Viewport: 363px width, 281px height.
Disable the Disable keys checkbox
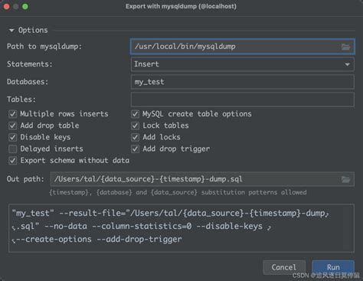click(13, 137)
